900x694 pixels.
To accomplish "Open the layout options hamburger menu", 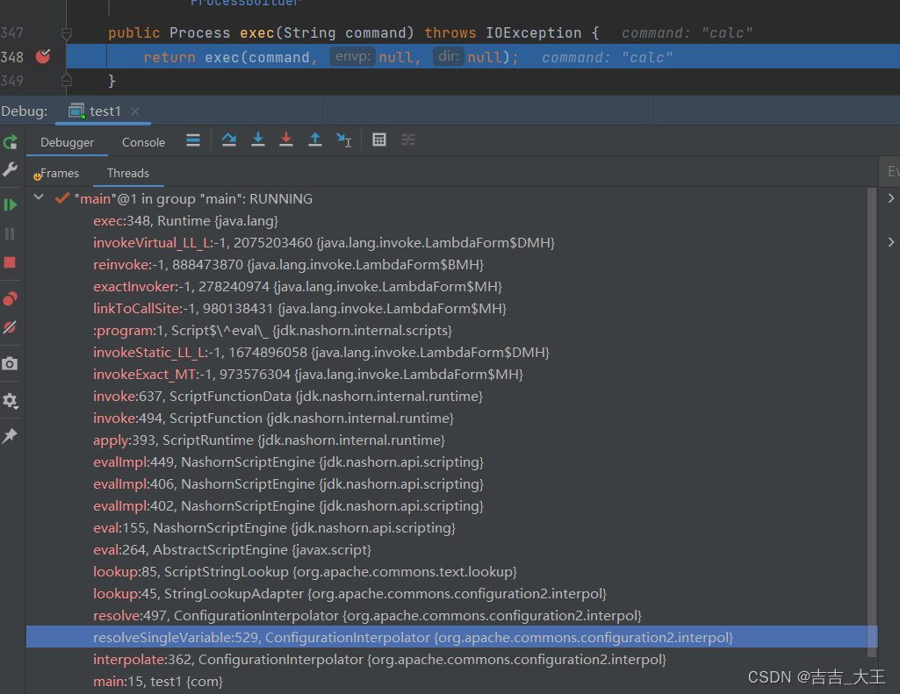I will click(192, 140).
